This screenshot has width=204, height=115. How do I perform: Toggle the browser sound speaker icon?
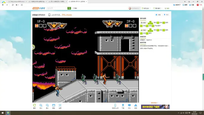point(17,5)
